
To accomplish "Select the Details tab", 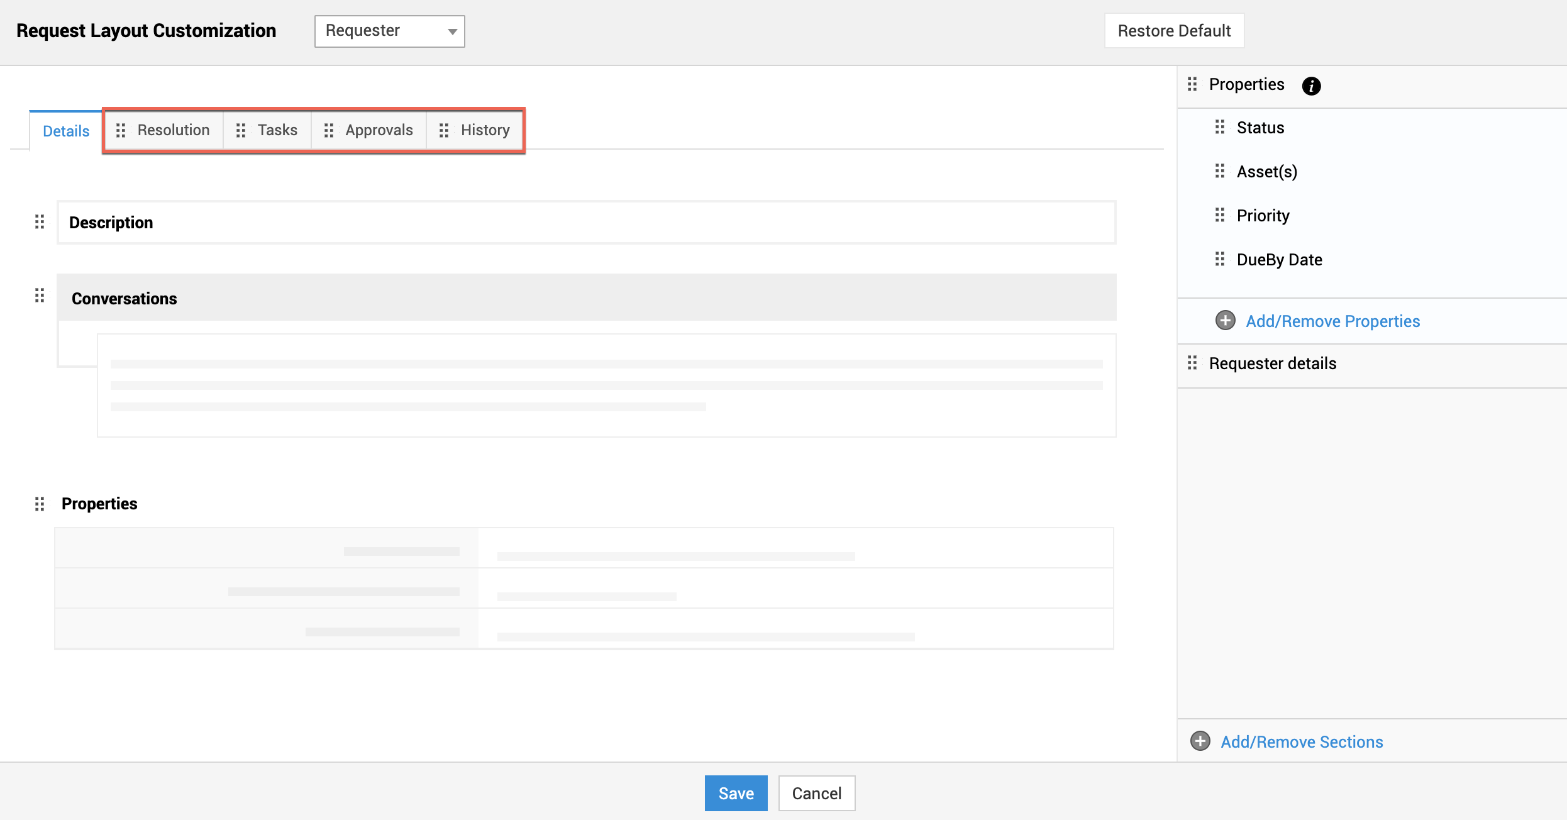I will (66, 131).
